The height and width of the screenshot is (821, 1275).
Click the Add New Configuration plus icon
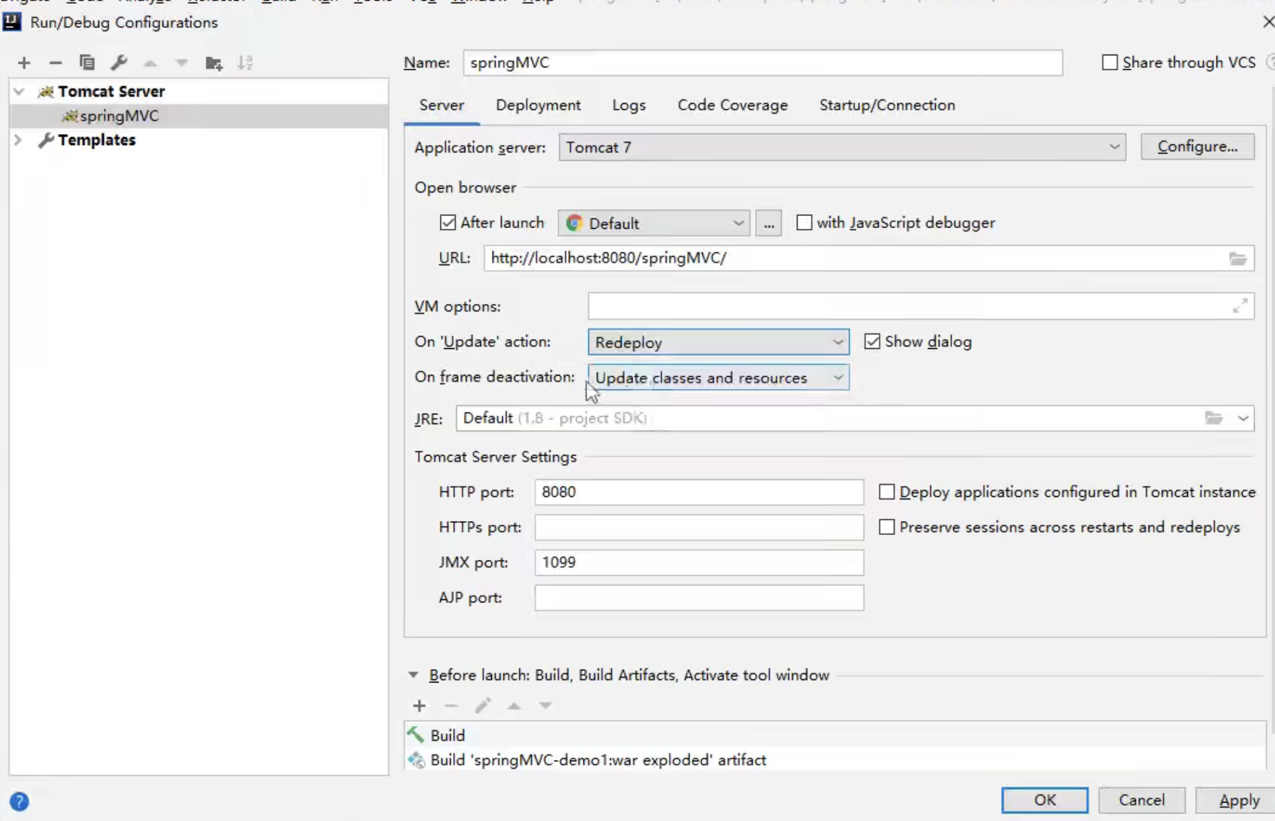pos(24,63)
